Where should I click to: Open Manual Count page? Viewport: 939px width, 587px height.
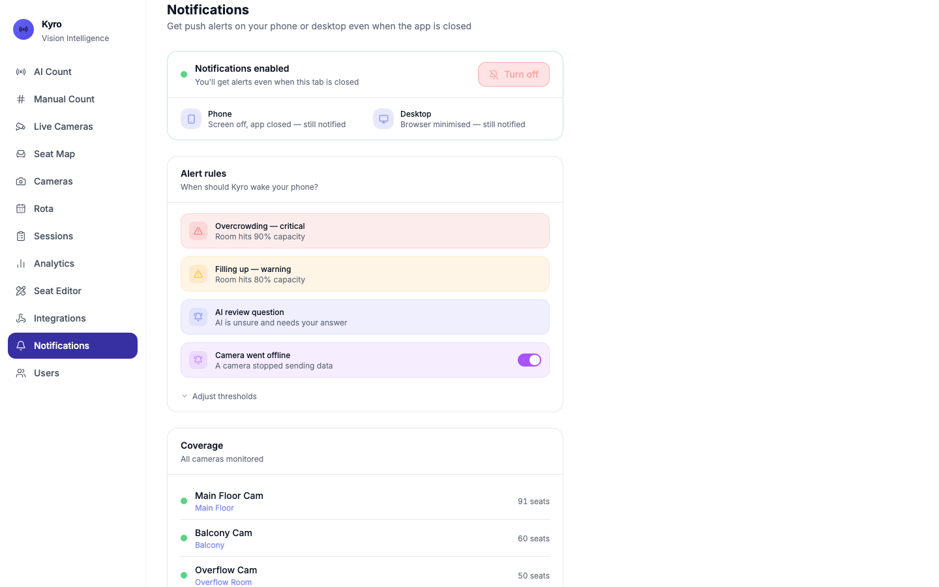pyautogui.click(x=72, y=99)
